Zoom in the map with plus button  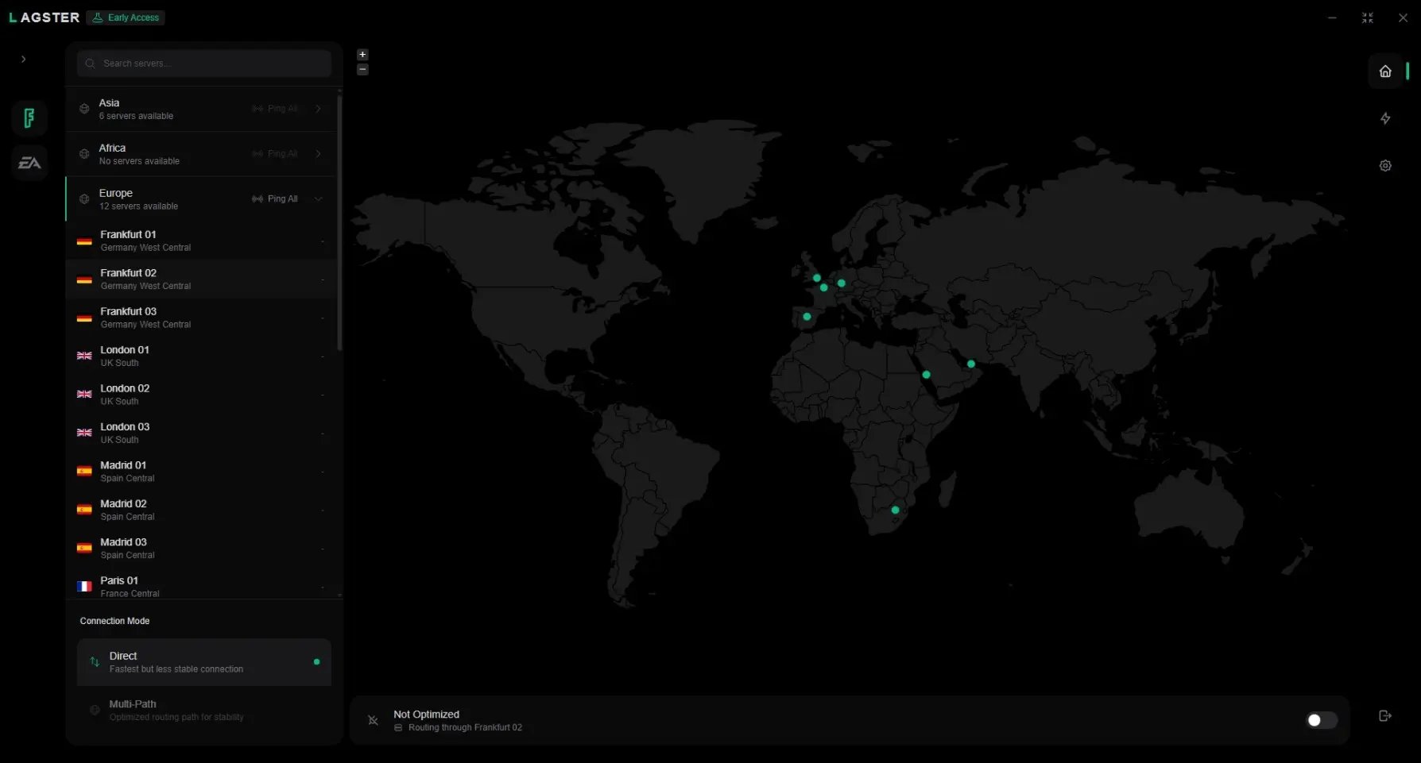click(x=362, y=55)
